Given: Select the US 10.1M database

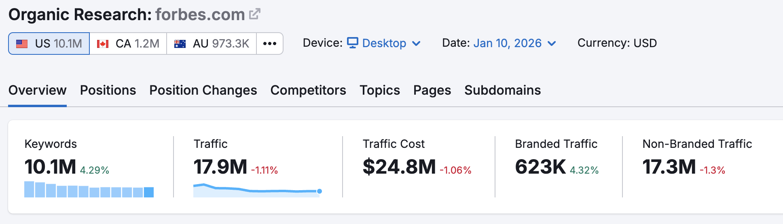Looking at the screenshot, I should coord(49,44).
